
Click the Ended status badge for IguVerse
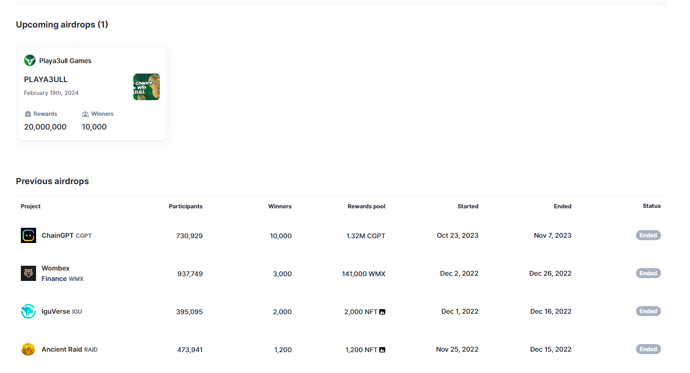(648, 311)
